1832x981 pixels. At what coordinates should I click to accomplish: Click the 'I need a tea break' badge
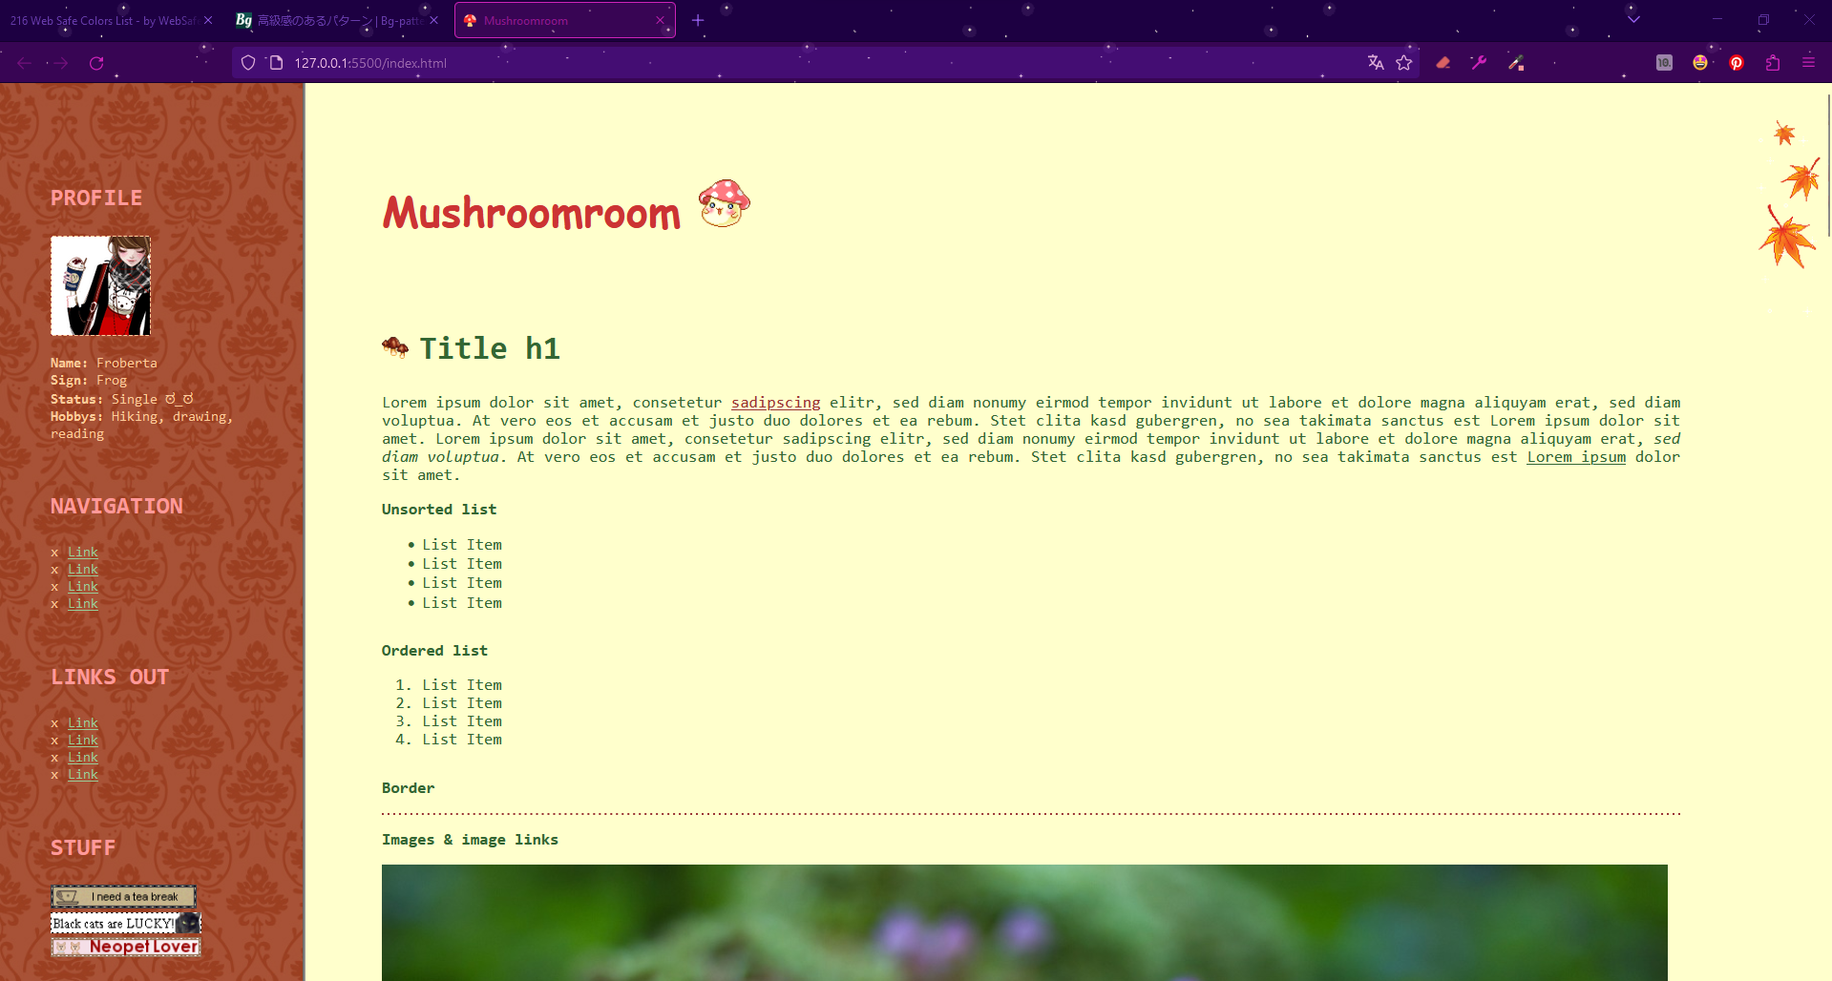(123, 896)
